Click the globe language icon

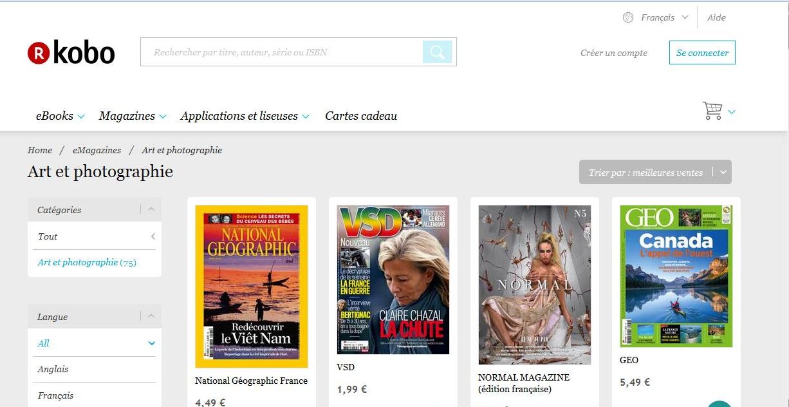click(x=628, y=17)
